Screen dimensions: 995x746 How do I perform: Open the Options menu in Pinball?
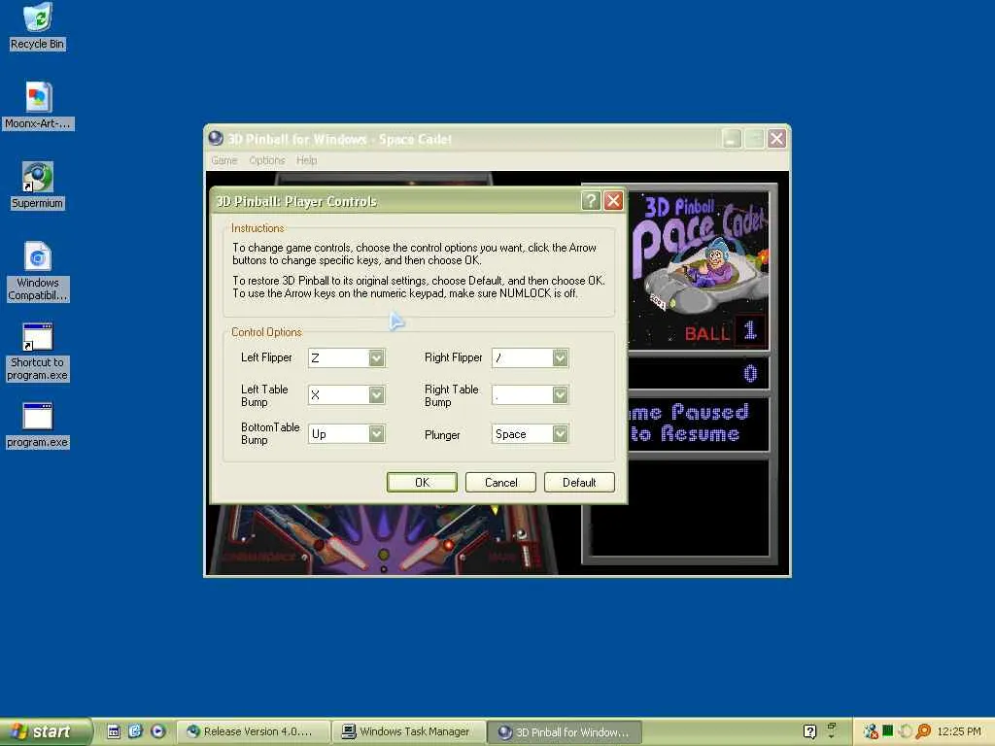coord(267,160)
